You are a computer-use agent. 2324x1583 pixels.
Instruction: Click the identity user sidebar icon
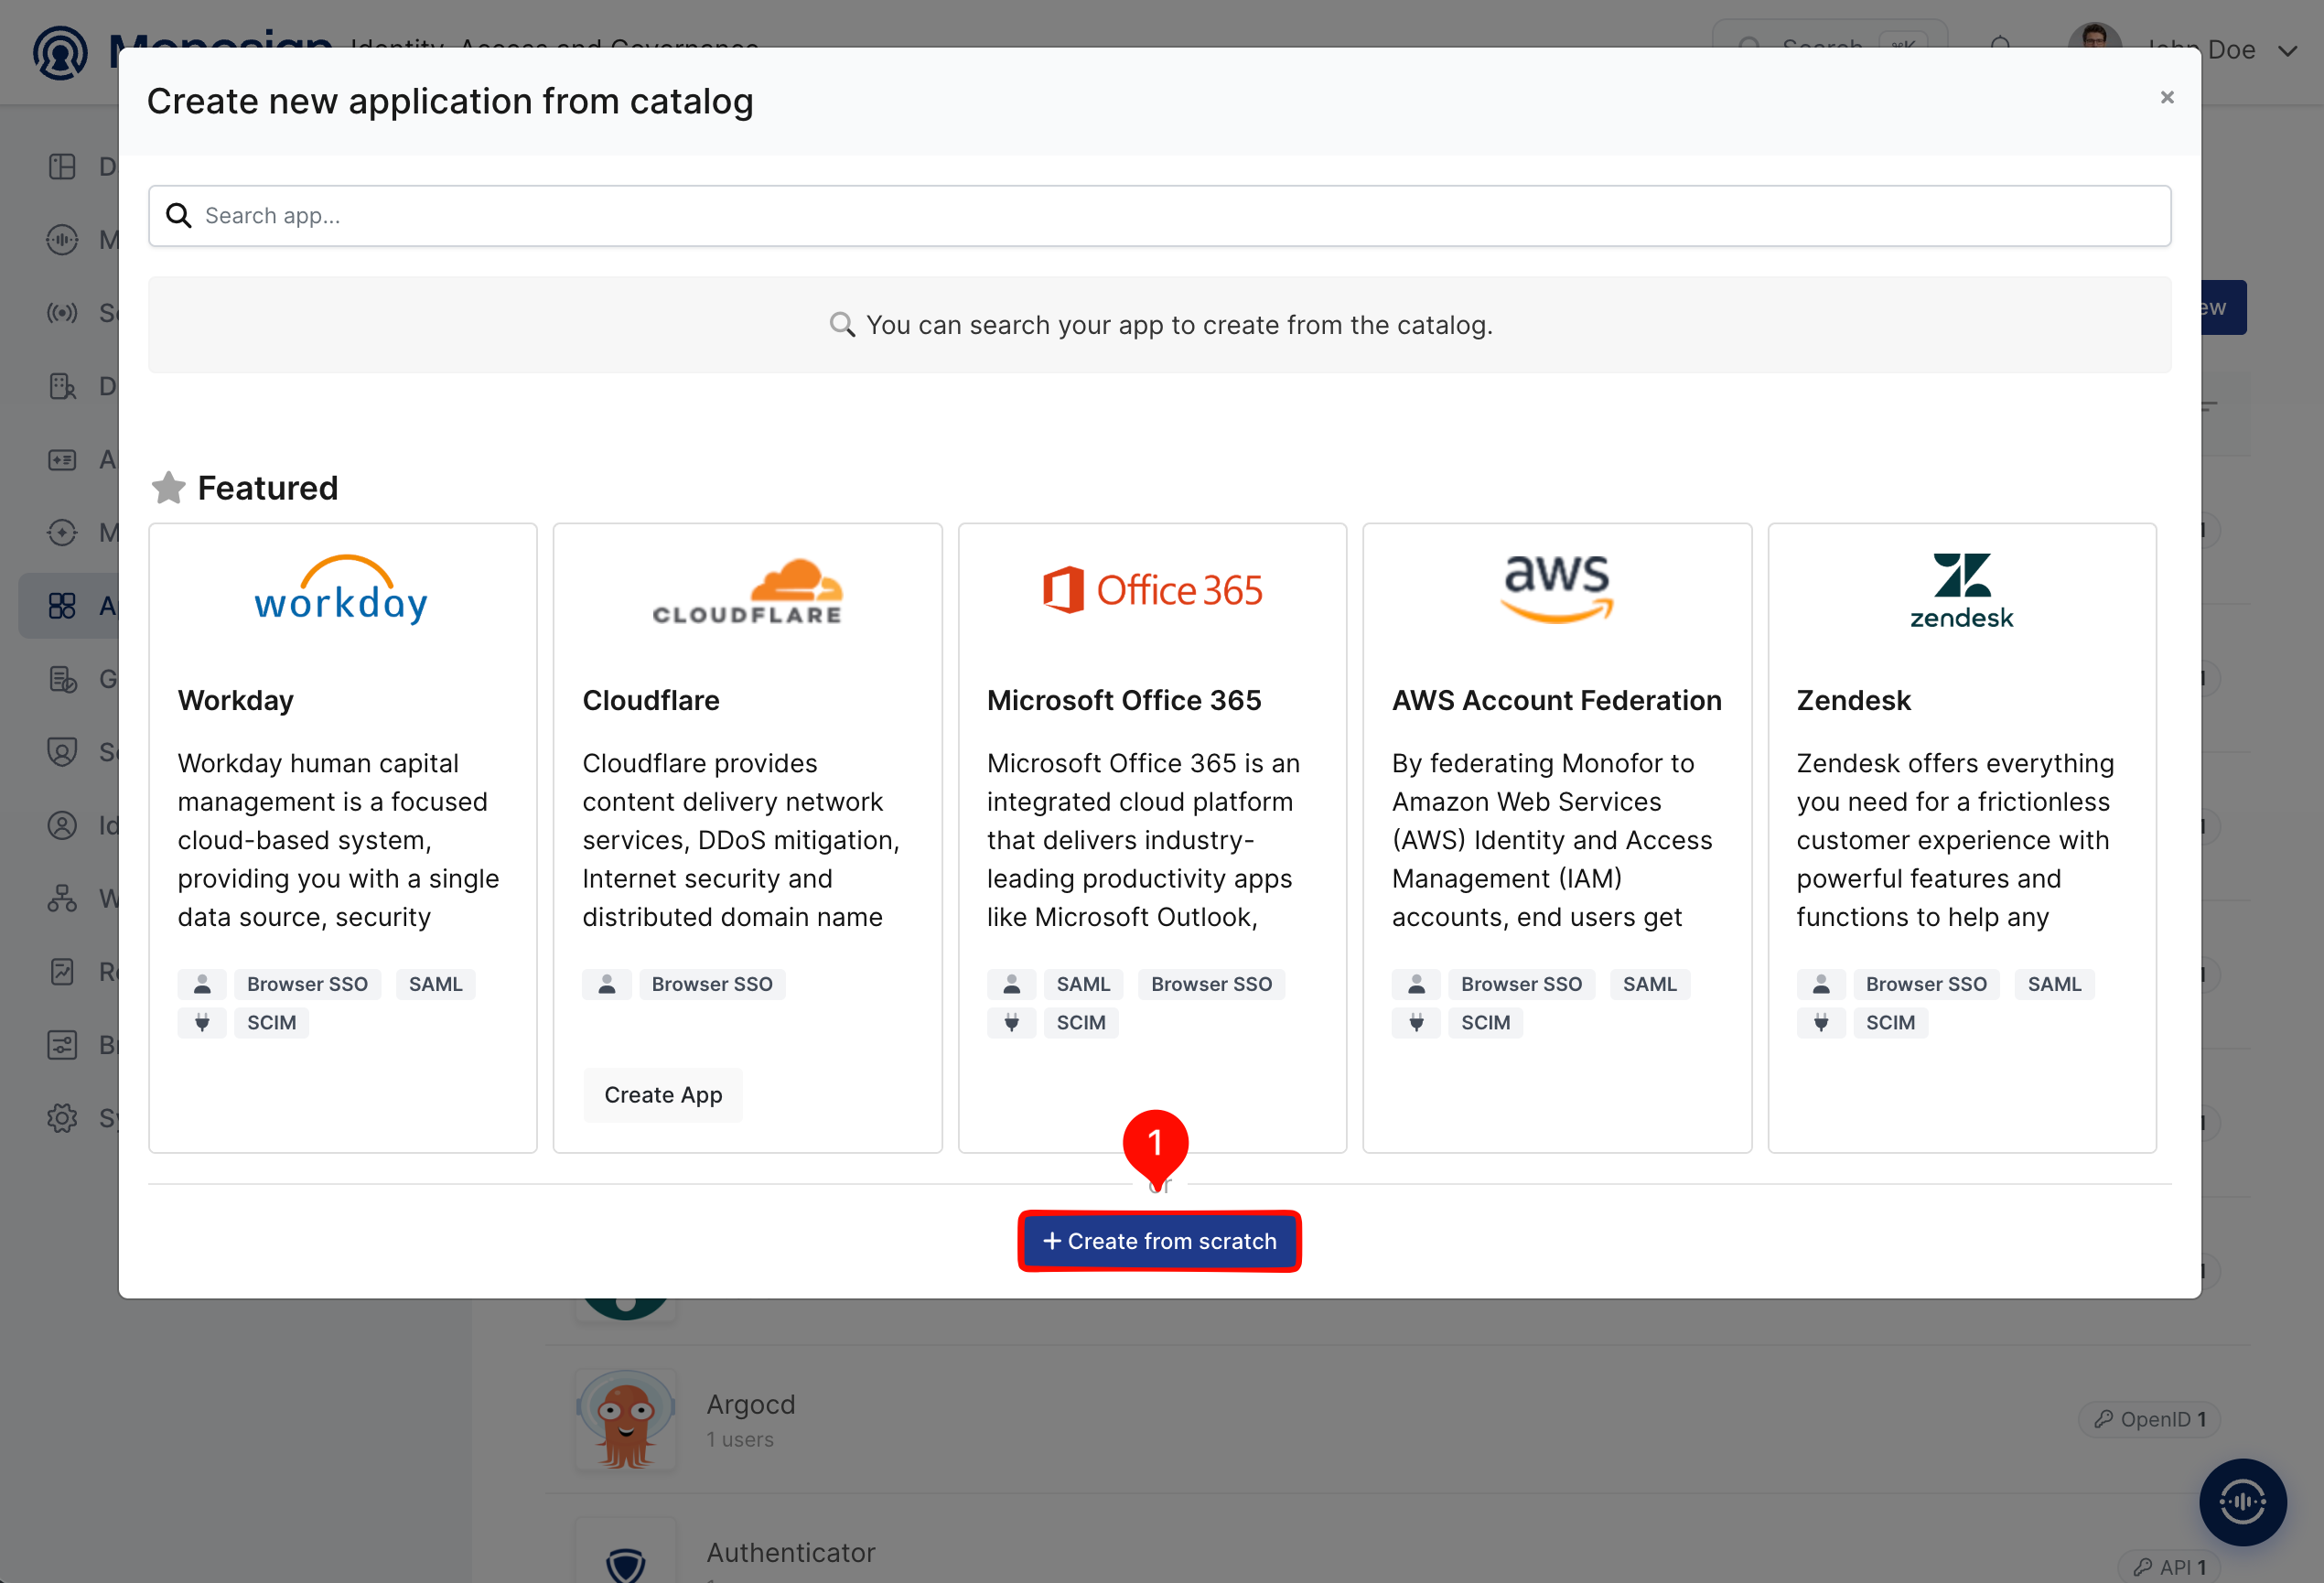62,826
